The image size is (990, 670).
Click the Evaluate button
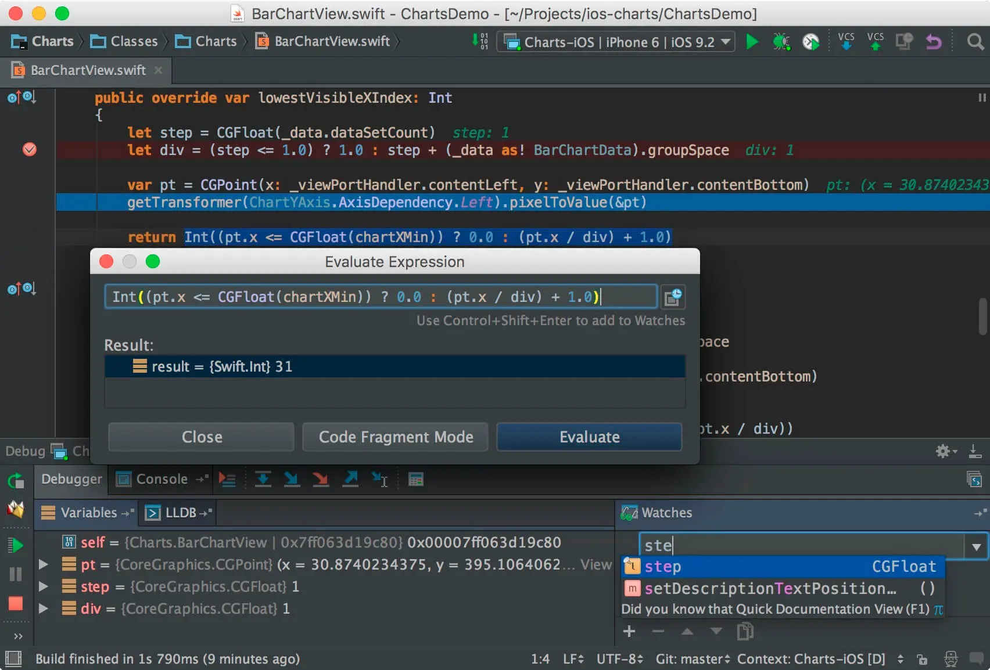(589, 437)
